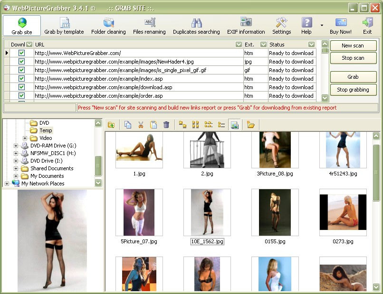Go up one folder level icon
Image resolution: width=383 pixels, height=294 pixels.
tap(111, 125)
